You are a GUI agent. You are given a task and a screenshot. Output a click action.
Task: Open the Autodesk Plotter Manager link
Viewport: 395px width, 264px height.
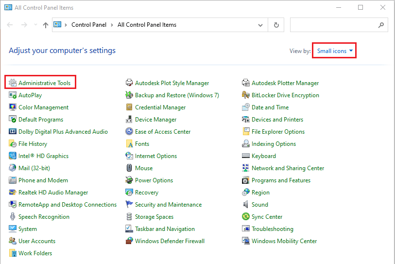pyautogui.click(x=285, y=83)
